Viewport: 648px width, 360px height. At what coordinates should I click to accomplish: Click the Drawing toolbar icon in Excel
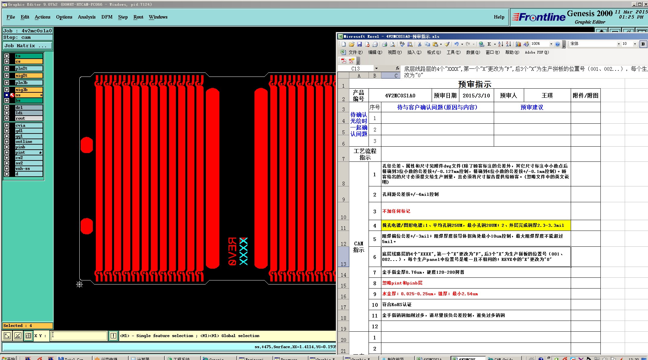pyautogui.click(x=526, y=44)
